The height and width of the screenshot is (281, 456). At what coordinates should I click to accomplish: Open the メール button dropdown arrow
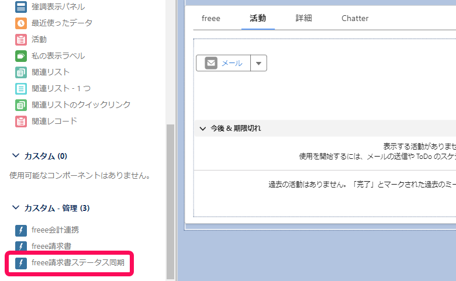[x=258, y=63]
